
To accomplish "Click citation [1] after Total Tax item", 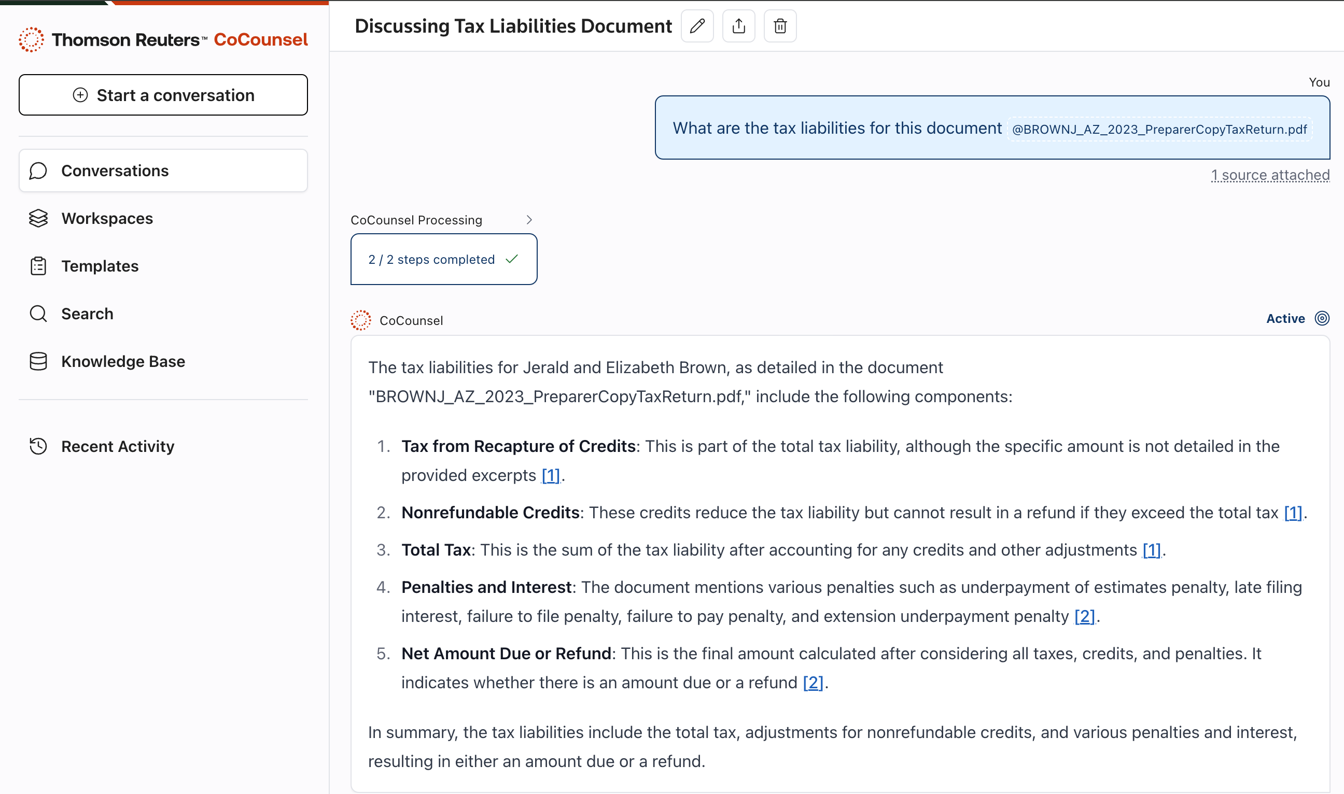I will pyautogui.click(x=1151, y=550).
